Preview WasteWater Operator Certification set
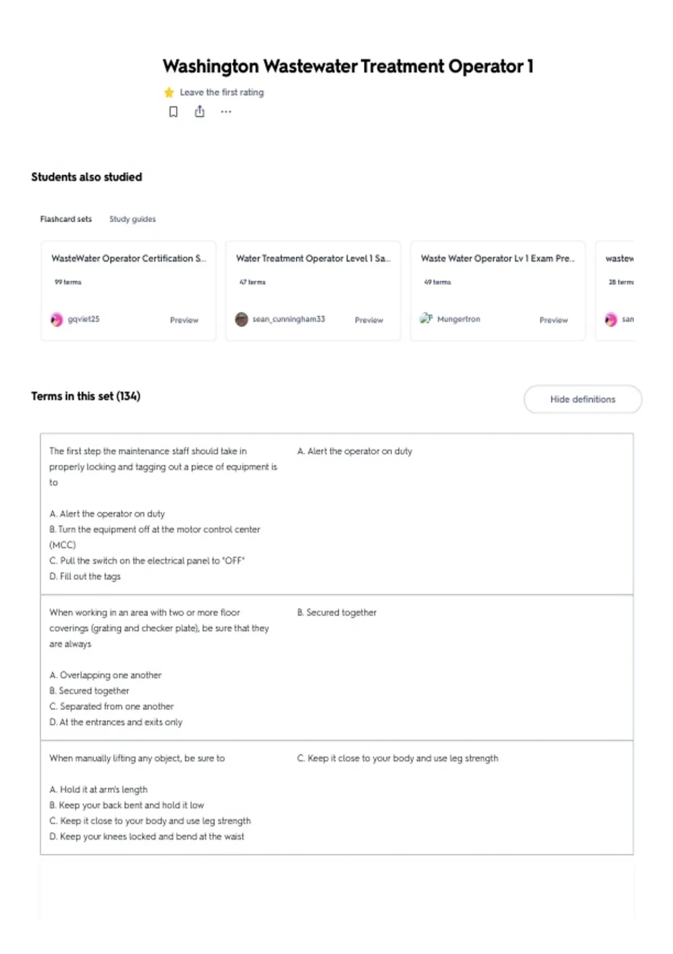Screen dimensions: 673x954 (x=184, y=320)
